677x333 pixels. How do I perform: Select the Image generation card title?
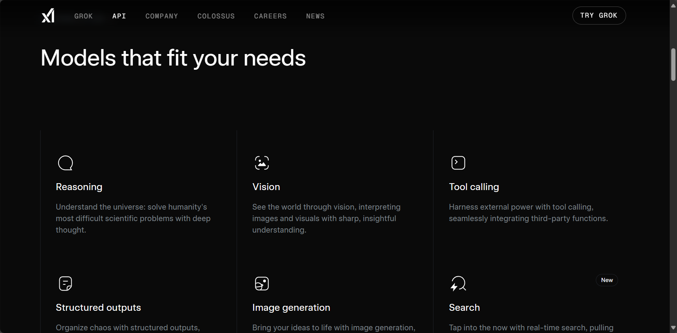[291, 308]
